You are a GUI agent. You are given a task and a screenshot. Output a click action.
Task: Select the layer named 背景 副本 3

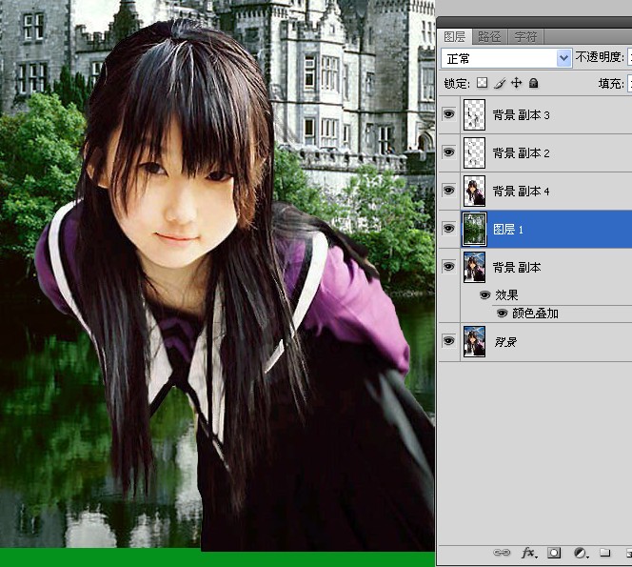pyautogui.click(x=521, y=115)
